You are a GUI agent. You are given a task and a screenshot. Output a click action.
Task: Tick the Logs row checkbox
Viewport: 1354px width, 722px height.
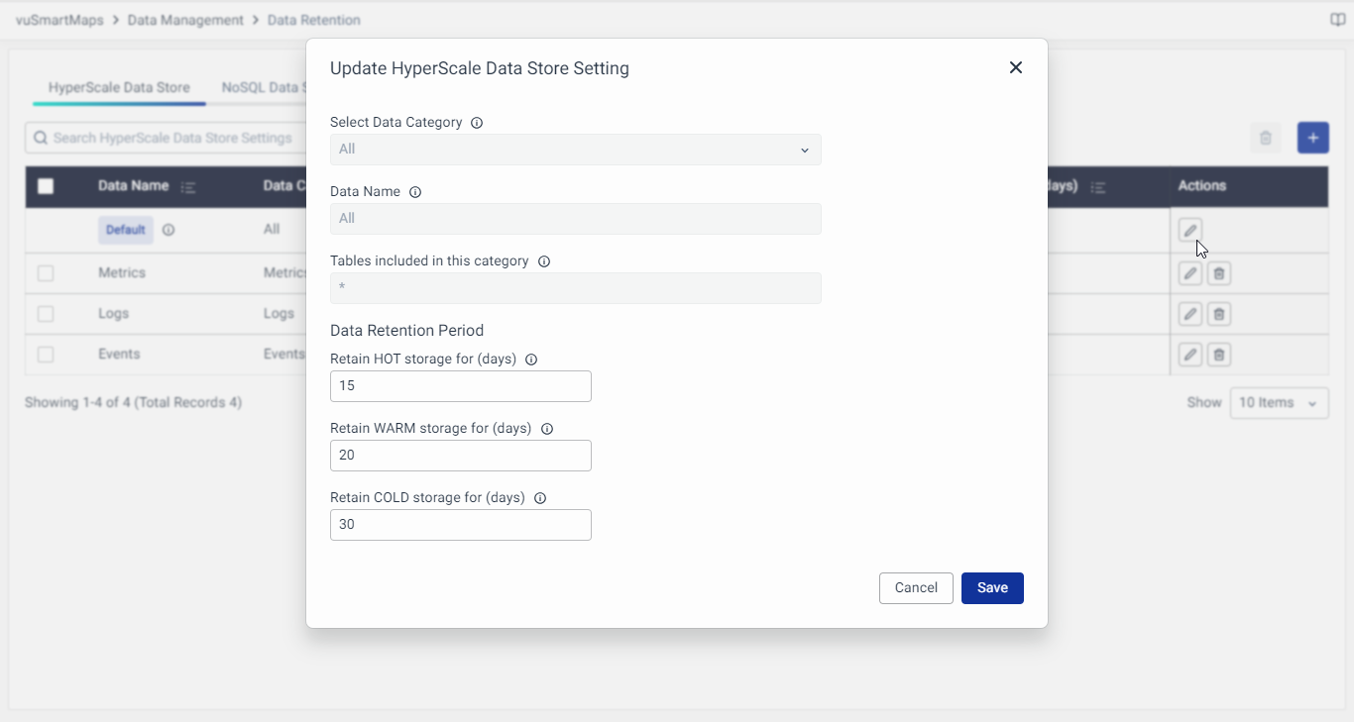point(46,314)
